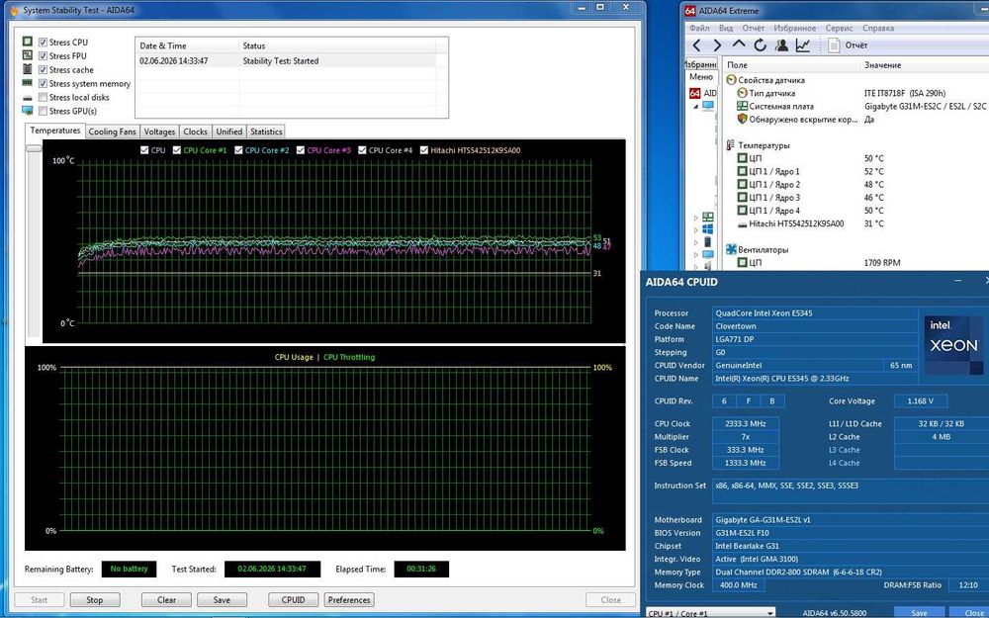Click the Stress system memory RAM icon
The image size is (989, 618).
point(27,83)
